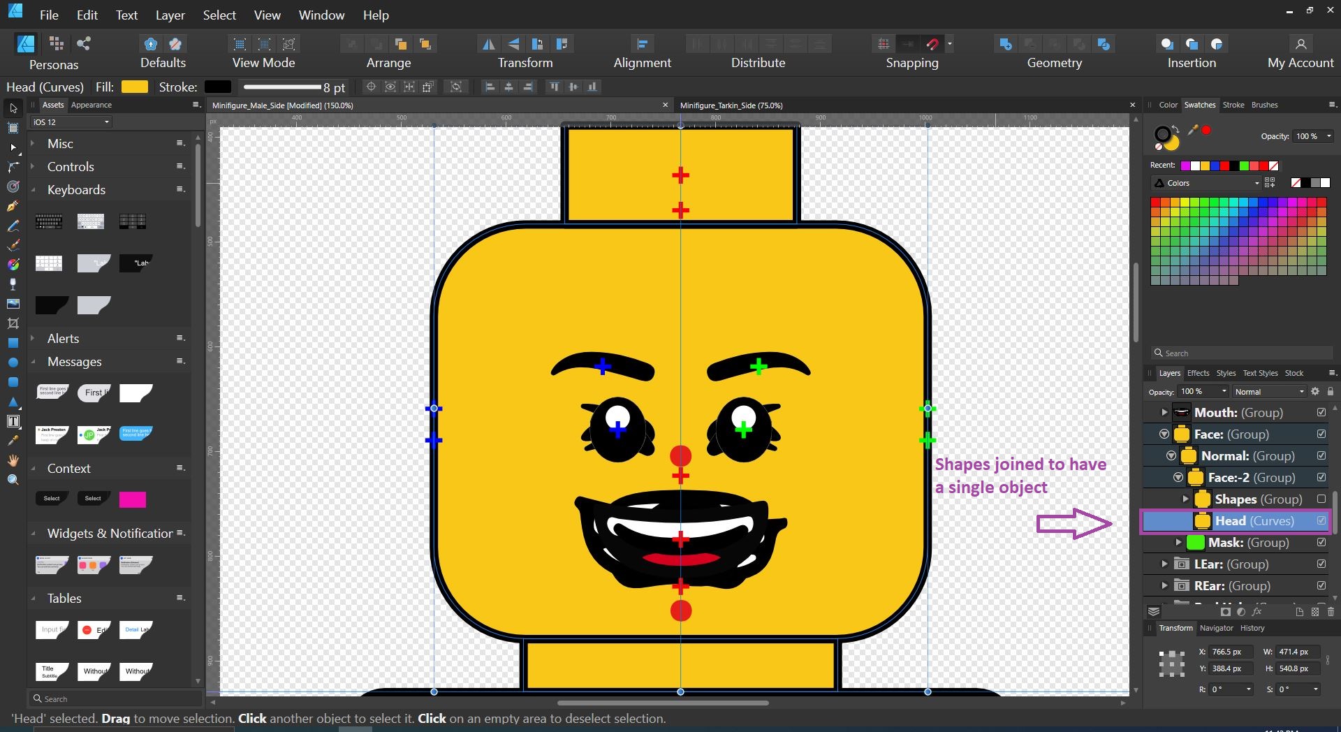The image size is (1341, 732).
Task: Open the Window menu
Action: [321, 15]
